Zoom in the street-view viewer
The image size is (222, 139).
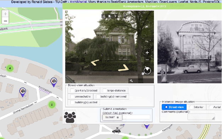coord(147,52)
